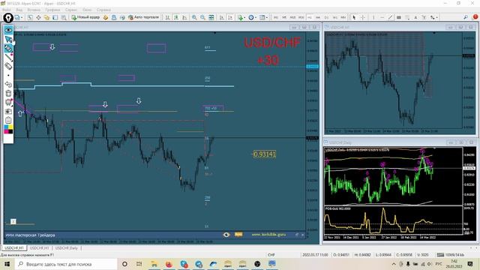
Task: Pick the yellow color in Epic Pen
Action: point(10,127)
